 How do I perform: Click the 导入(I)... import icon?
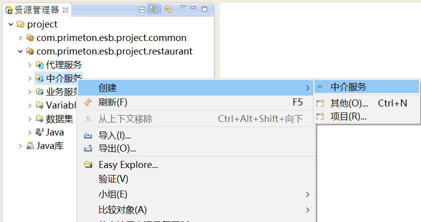(88, 135)
